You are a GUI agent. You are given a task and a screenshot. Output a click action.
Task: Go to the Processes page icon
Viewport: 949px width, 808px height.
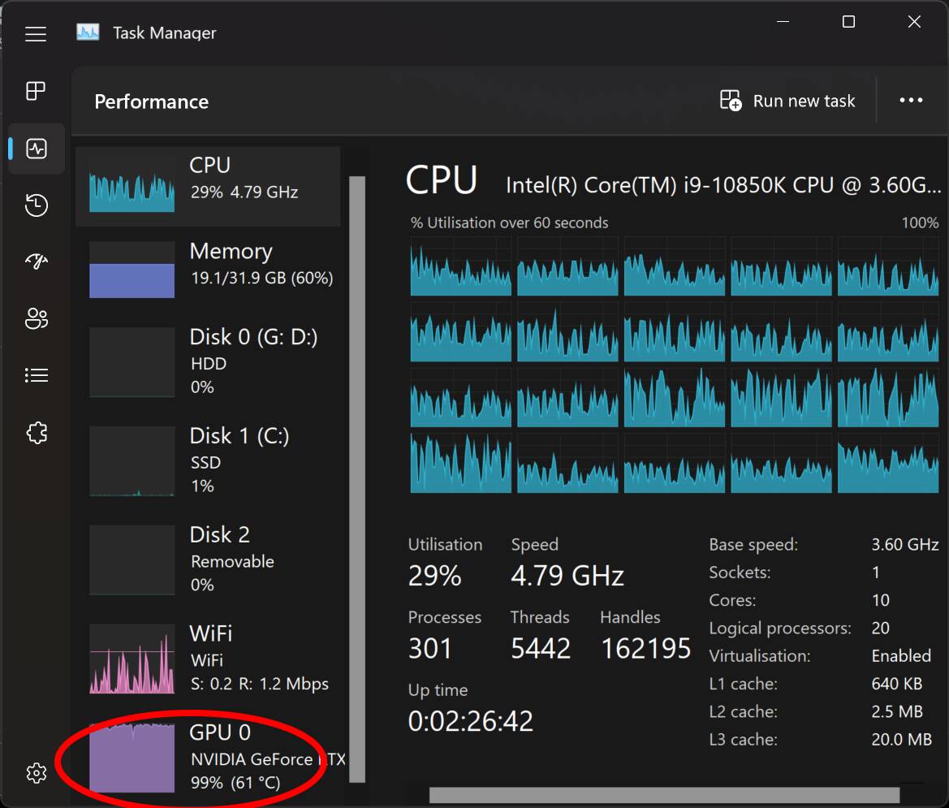pos(36,91)
